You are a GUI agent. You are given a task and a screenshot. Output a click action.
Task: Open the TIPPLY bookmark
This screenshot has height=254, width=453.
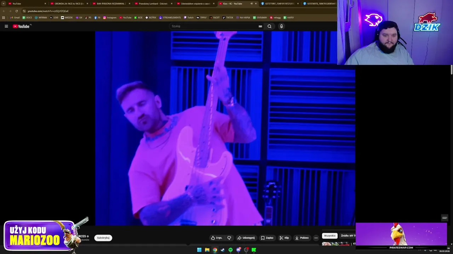(201, 18)
